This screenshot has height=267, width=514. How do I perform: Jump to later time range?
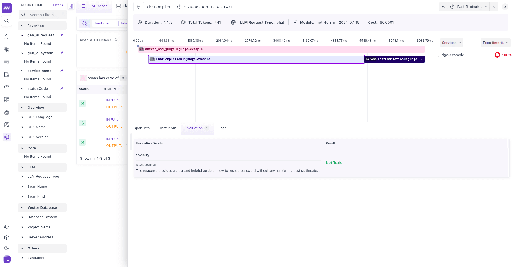coord(494,7)
